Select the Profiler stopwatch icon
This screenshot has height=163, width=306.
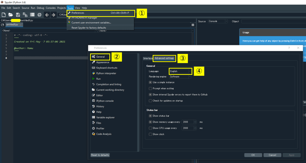pyautogui.click(x=94, y=128)
